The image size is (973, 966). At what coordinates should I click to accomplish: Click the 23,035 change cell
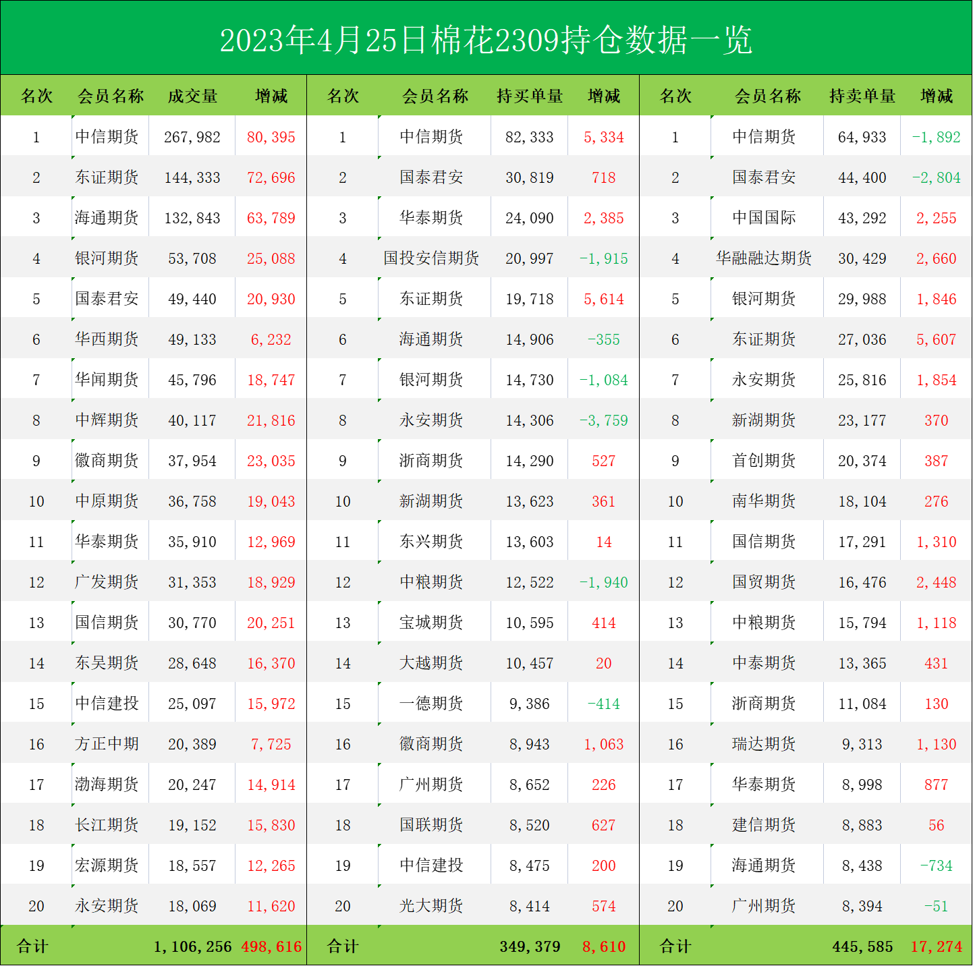(271, 461)
